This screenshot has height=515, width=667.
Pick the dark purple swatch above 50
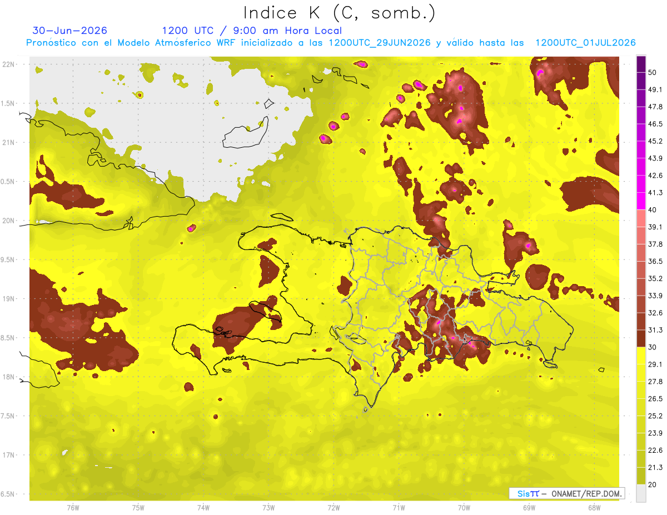coord(641,64)
